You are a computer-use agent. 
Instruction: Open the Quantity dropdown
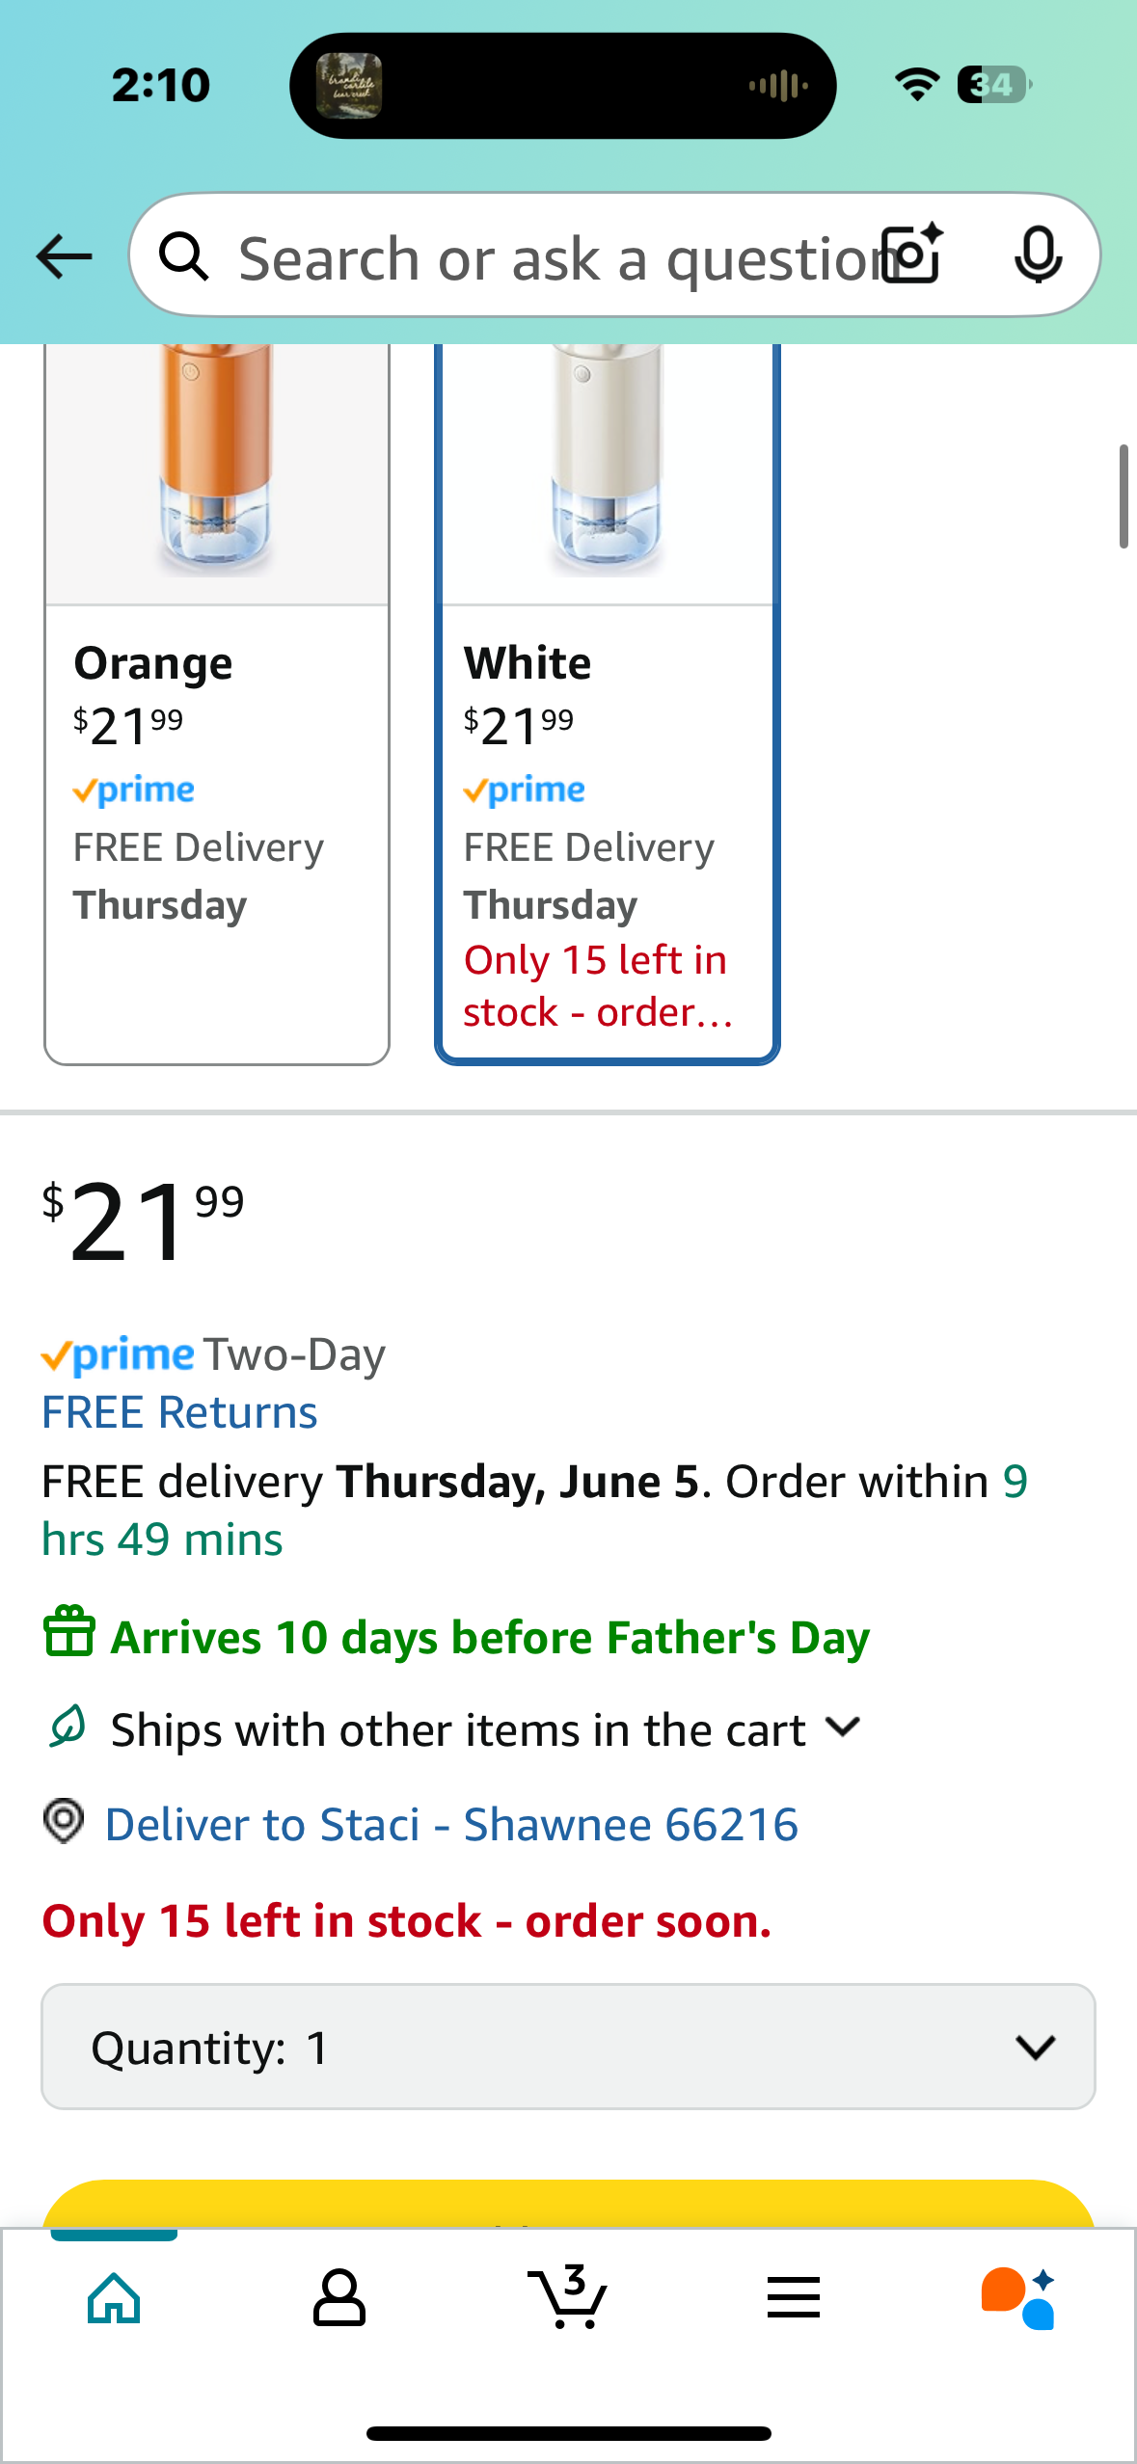[568, 2047]
